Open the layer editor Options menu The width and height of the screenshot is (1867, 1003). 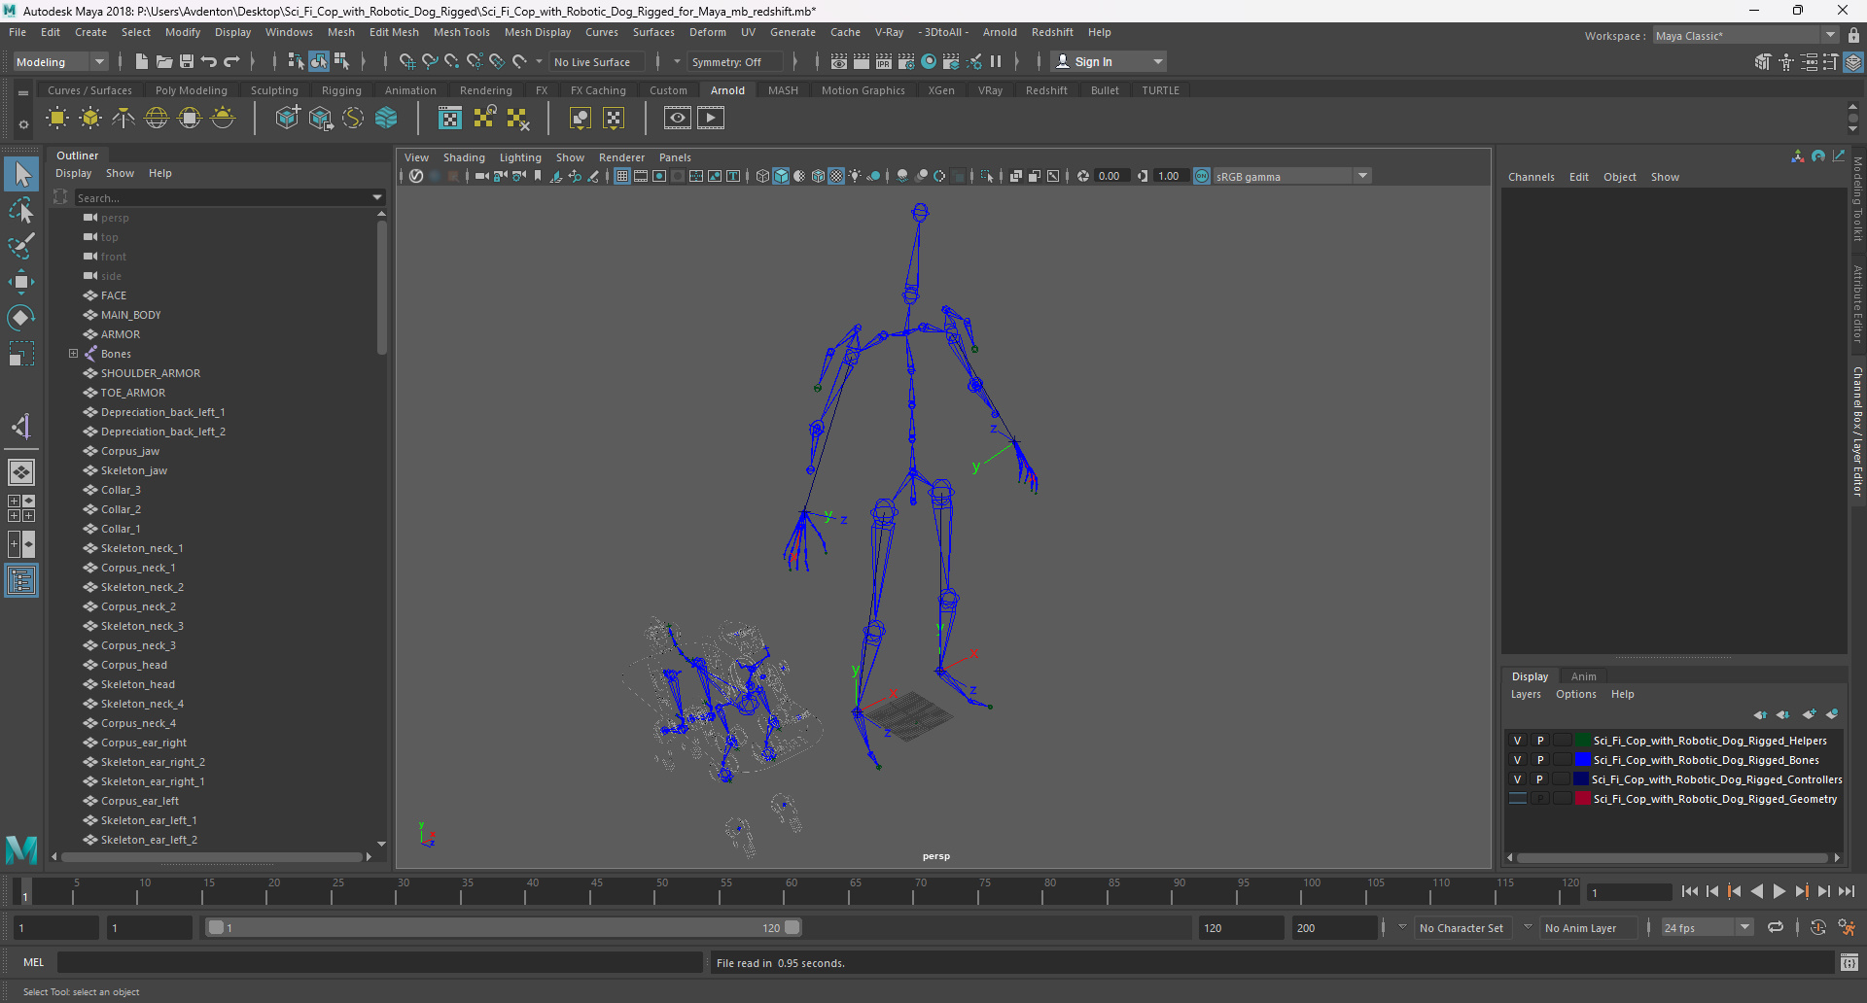point(1575,694)
